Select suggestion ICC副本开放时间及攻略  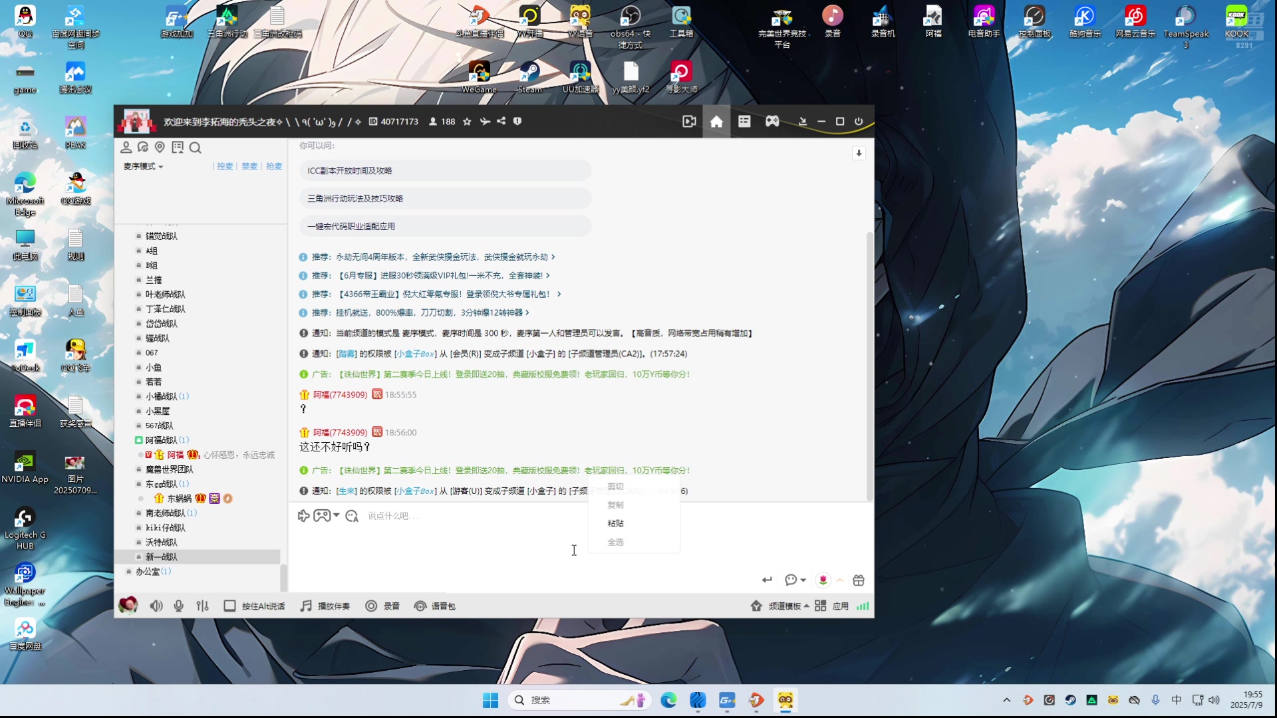pos(445,171)
